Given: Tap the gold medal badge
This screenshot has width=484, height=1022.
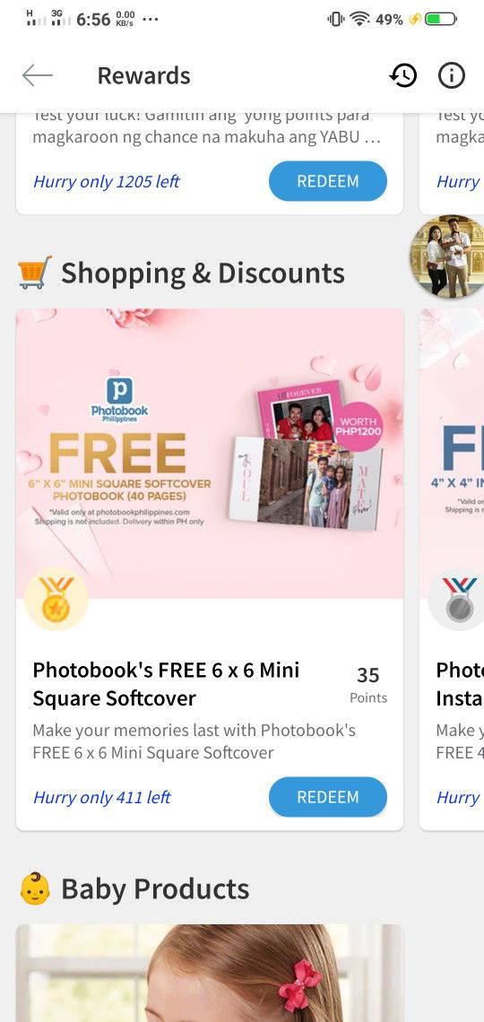Looking at the screenshot, I should click(56, 598).
